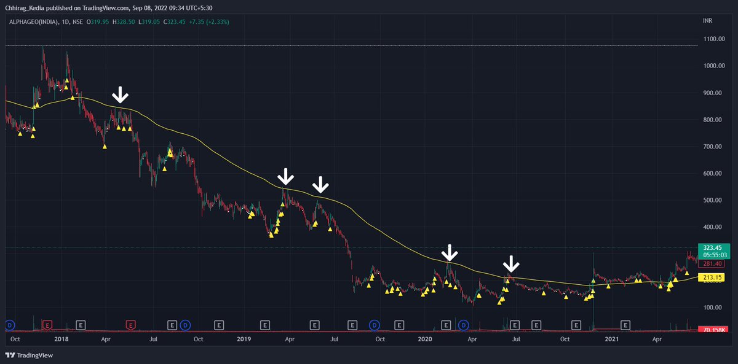Click the dividend icon before Oct 2017
738x364 pixels.
click(10, 325)
